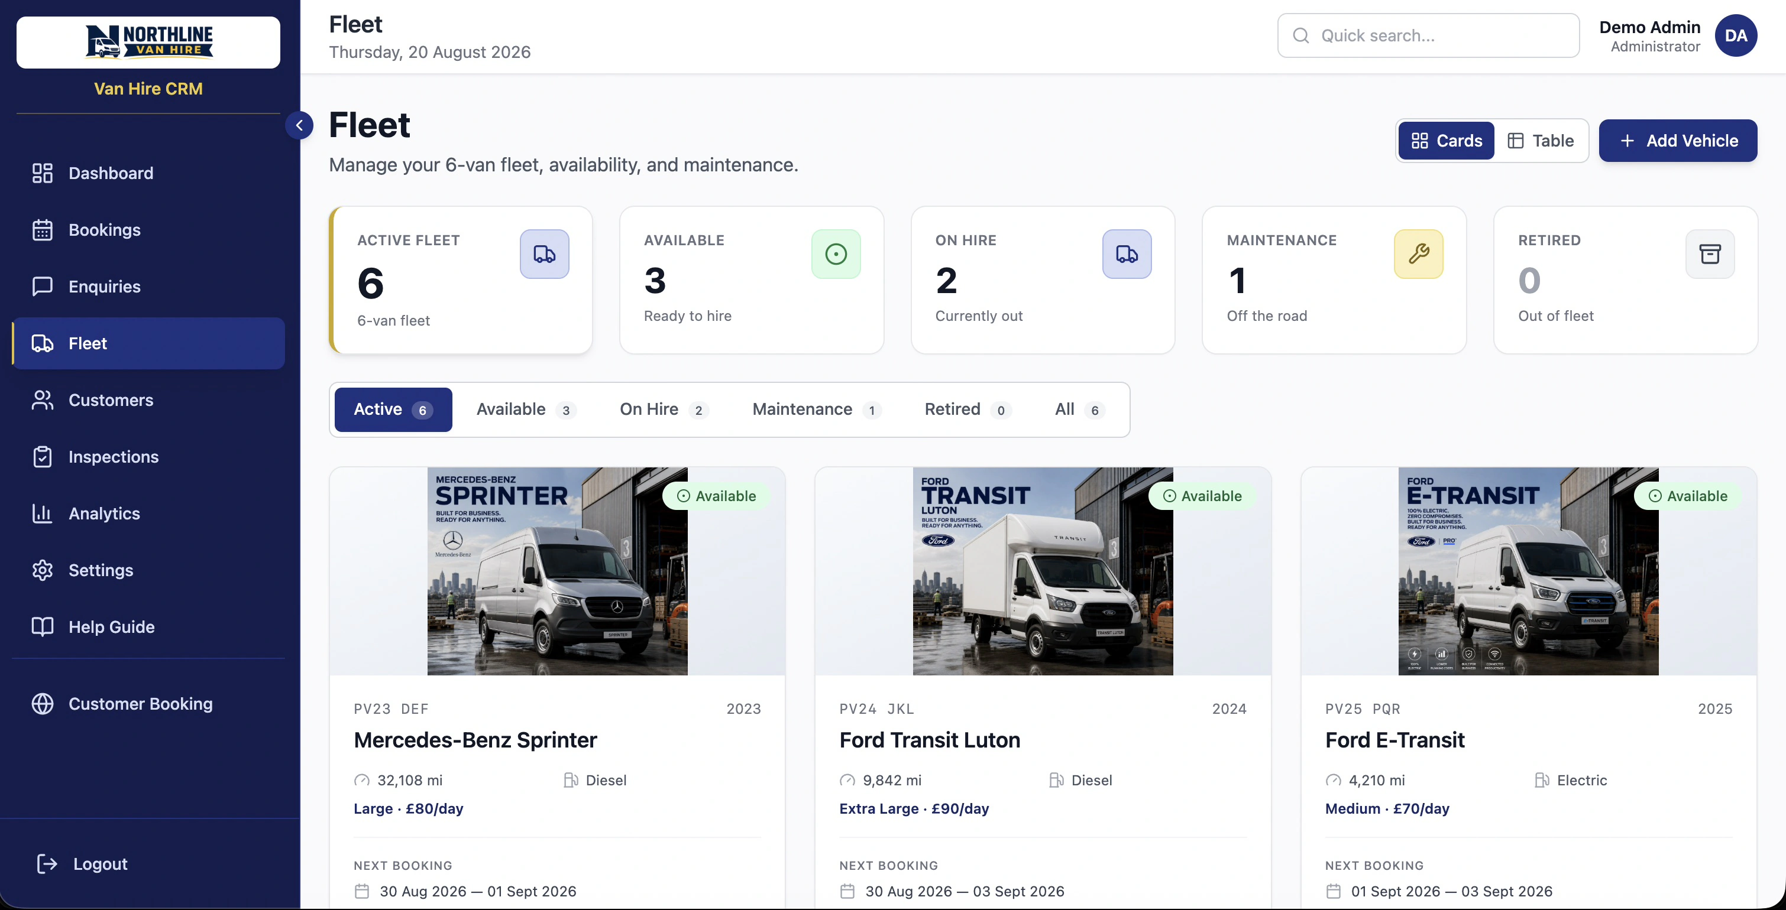This screenshot has width=1786, height=910.
Task: Focus the Quick search field
Action: (1428, 36)
